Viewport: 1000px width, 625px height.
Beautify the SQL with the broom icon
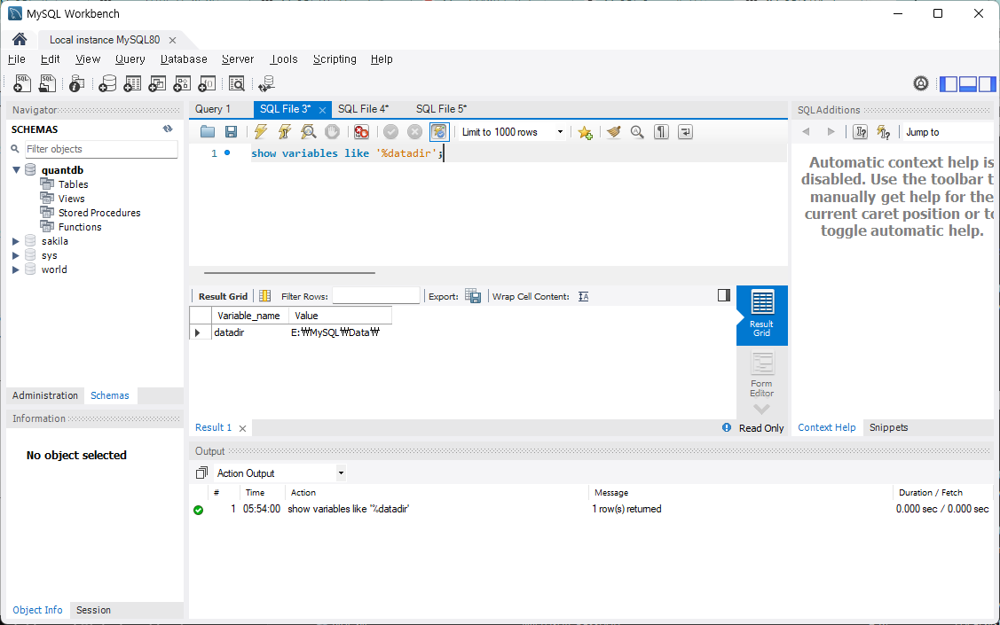(613, 132)
